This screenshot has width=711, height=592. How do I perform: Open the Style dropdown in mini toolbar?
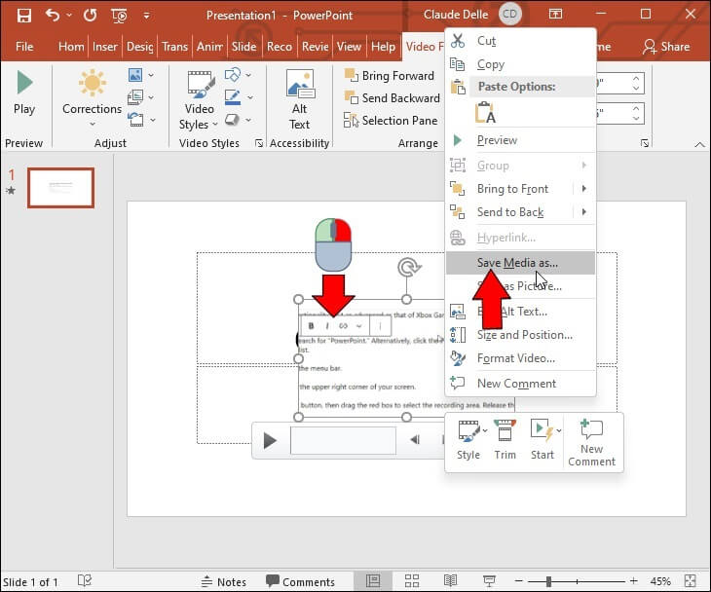468,439
